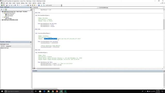Click the Run Sub play icon

point(22,5)
